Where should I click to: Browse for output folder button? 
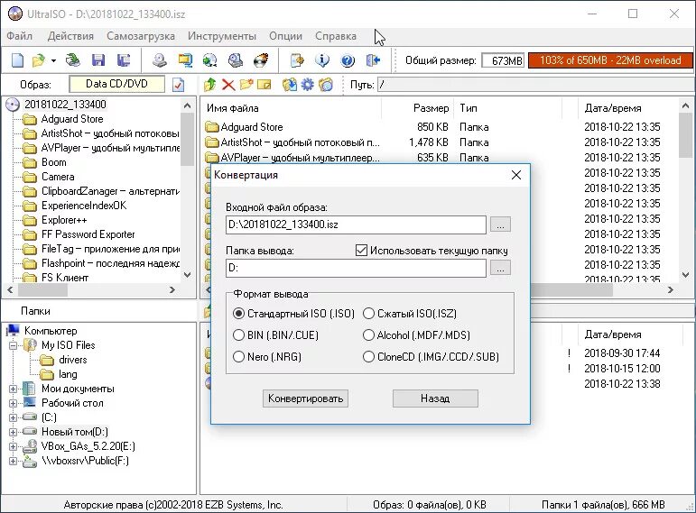pyautogui.click(x=500, y=268)
